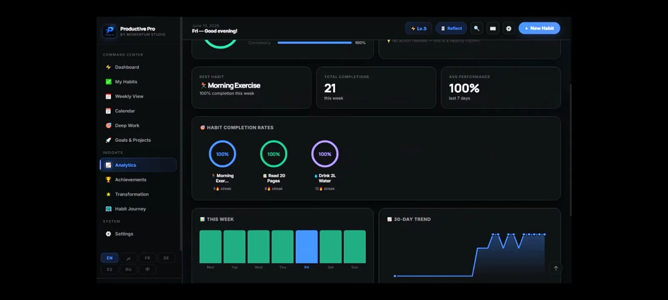Image resolution: width=668 pixels, height=300 pixels.
Task: Open the Achievements page
Action: [138, 180]
